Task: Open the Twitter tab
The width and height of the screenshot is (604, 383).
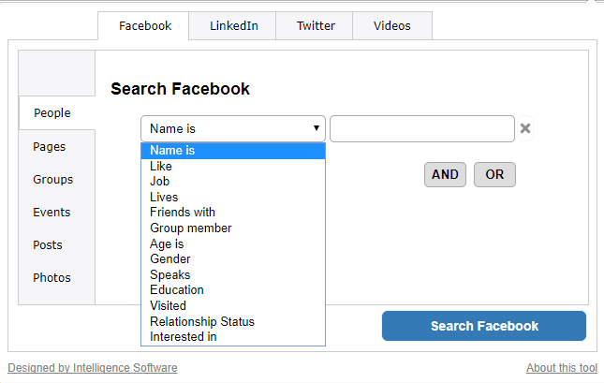Action: (315, 26)
